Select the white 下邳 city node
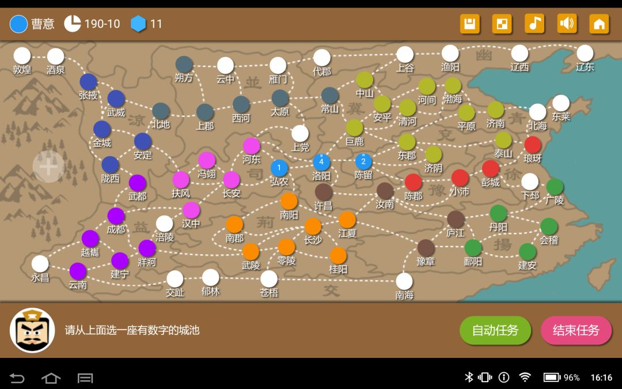The width and height of the screenshot is (622, 389). pos(530,182)
